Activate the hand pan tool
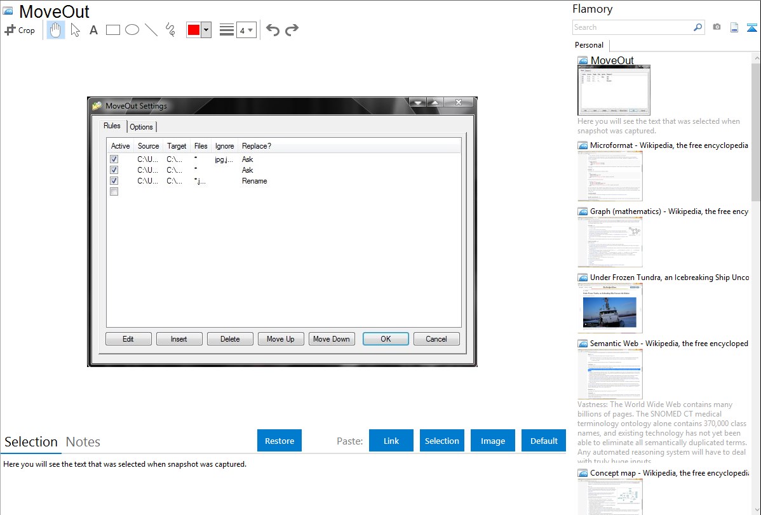The width and height of the screenshot is (761, 515). coord(56,30)
